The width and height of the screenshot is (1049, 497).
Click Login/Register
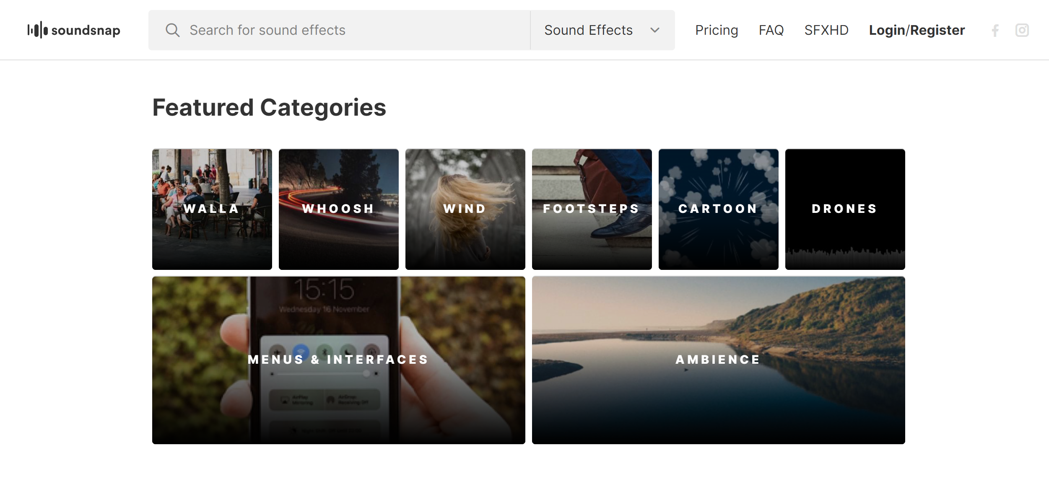[x=917, y=30]
